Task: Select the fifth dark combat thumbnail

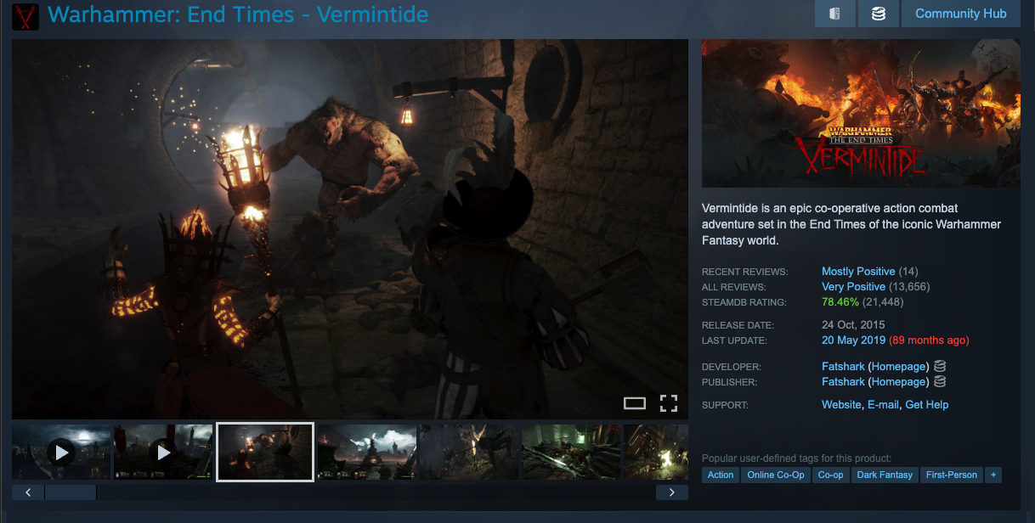Action: tap(469, 453)
